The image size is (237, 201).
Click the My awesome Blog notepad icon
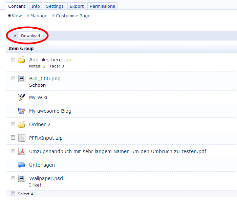(x=22, y=111)
